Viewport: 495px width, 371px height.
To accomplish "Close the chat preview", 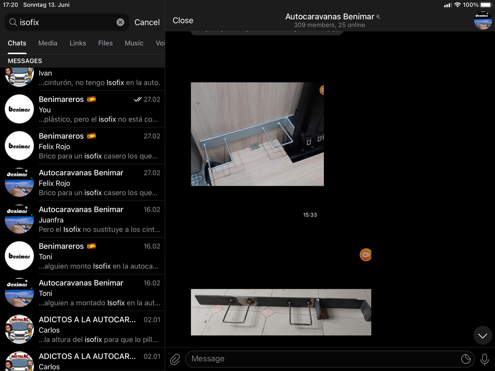I will 183,20.
